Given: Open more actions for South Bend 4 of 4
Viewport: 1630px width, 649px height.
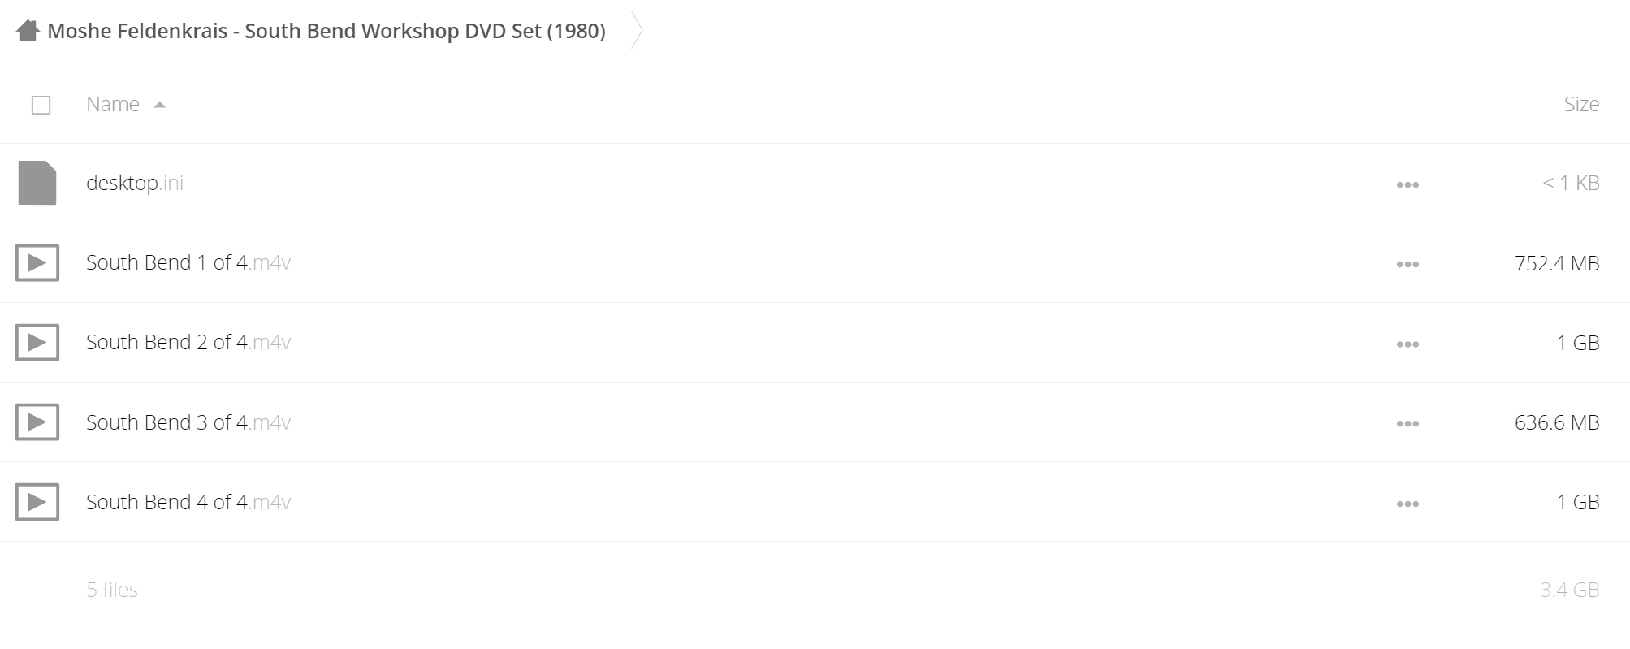Looking at the screenshot, I should pos(1407,504).
